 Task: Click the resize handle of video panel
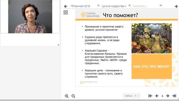pyautogui.click(x=58, y=45)
